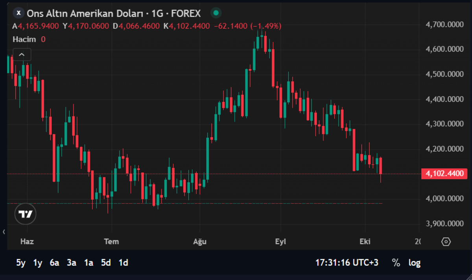Click the green market status dot
This screenshot has height=280, width=472.
tap(215, 13)
